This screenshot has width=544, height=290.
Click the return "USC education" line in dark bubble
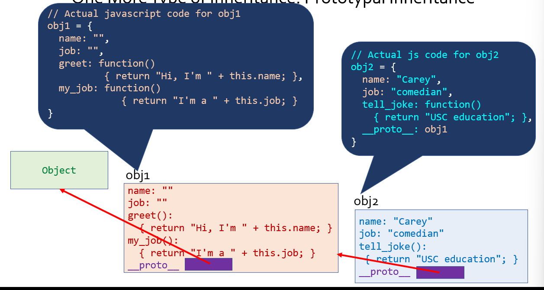451,117
